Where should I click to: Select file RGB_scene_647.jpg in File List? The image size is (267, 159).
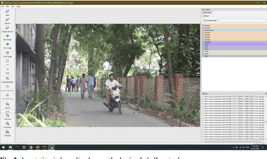click(x=233, y=122)
